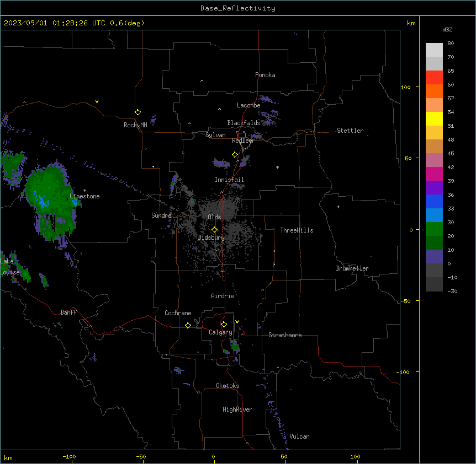Pick the white legend swatch between 80 and 70
Screen dimensions: 476x464
pos(434,50)
